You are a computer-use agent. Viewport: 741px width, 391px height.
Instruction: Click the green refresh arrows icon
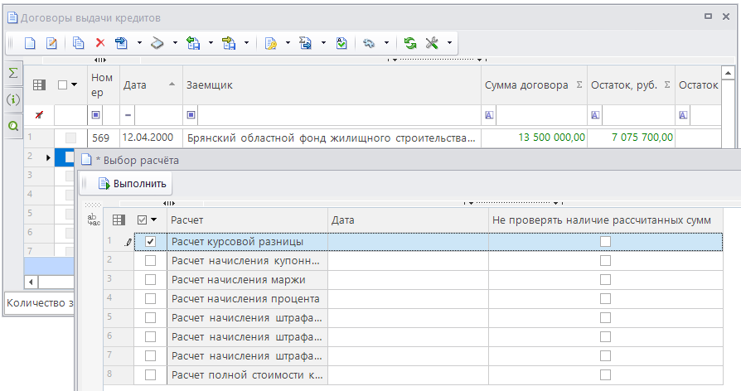(410, 43)
